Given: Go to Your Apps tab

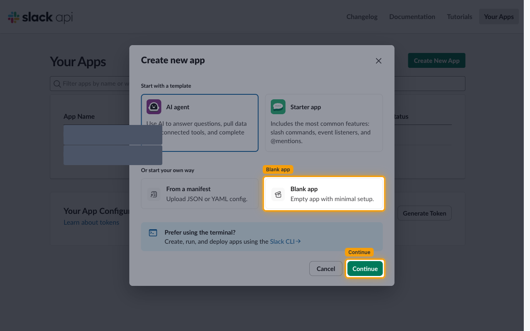Looking at the screenshot, I should pyautogui.click(x=499, y=17).
